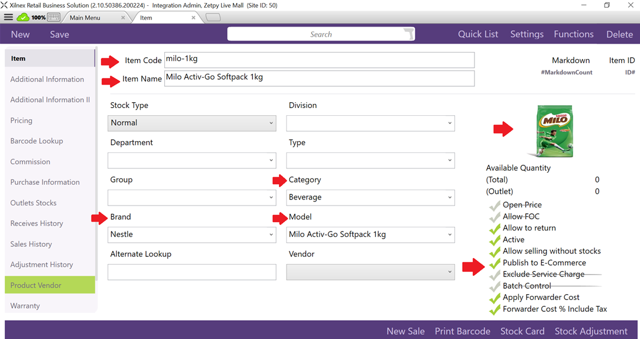
Task: Open the Group dropdown
Action: click(x=192, y=197)
